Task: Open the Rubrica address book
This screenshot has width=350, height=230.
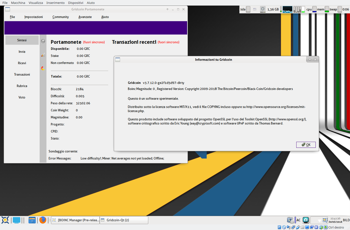Action: [x=22, y=86]
